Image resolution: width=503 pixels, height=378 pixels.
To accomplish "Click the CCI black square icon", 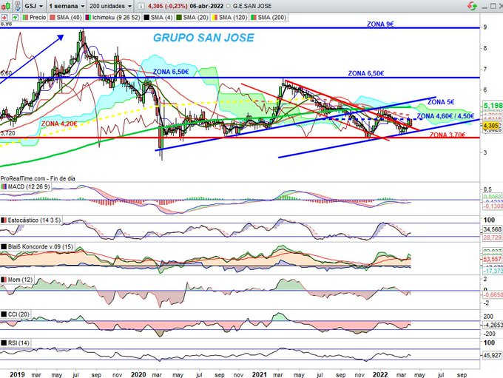I will [x=4, y=314].
